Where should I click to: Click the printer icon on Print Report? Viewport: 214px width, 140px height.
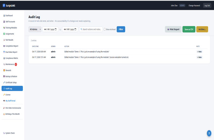pos(168,30)
